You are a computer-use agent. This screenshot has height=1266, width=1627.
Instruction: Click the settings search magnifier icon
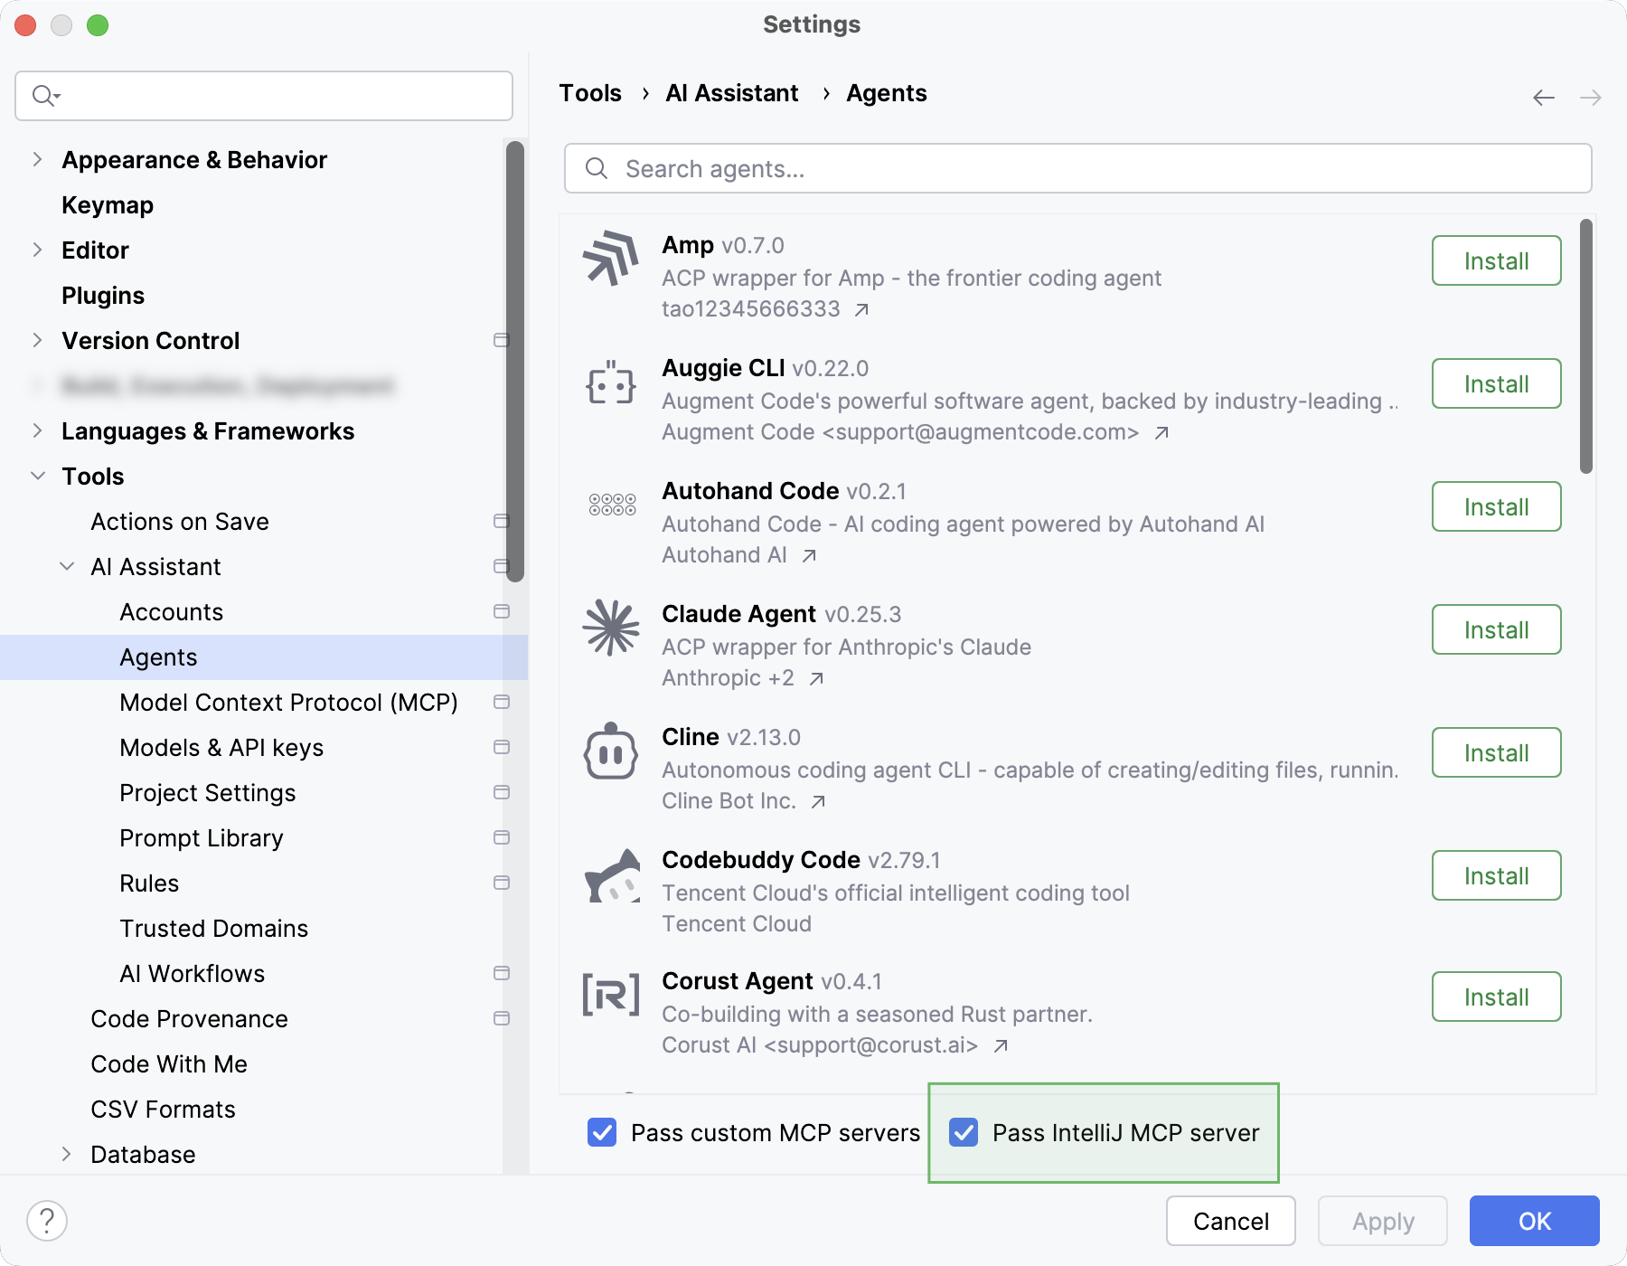tap(45, 95)
